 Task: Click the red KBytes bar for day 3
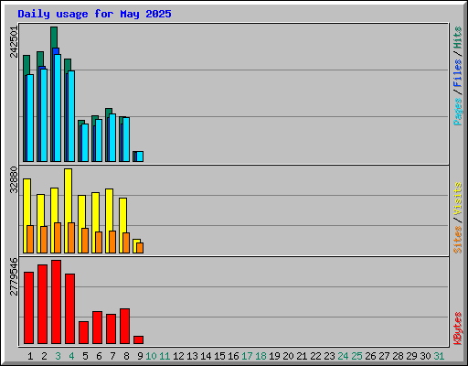pyautogui.click(x=57, y=302)
